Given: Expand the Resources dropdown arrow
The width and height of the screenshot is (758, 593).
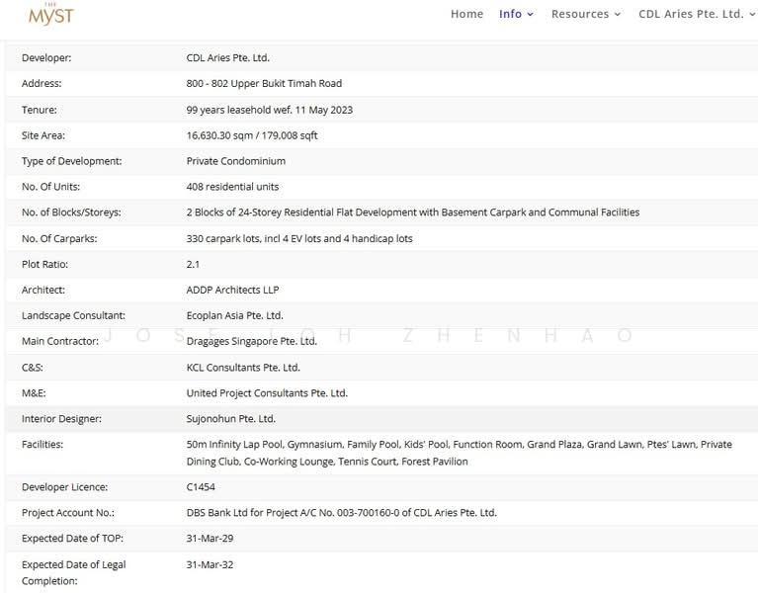Looking at the screenshot, I should point(618,15).
